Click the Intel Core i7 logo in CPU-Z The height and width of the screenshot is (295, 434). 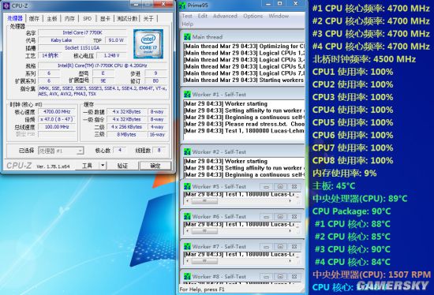pyautogui.click(x=148, y=44)
